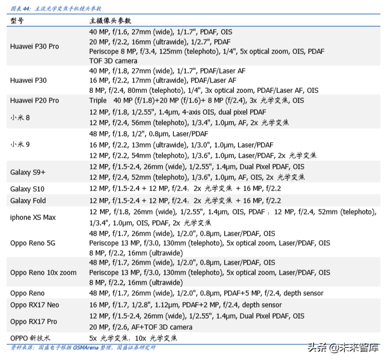
Task: Click the 'Galaxy S10' model cell
Action: [27, 189]
